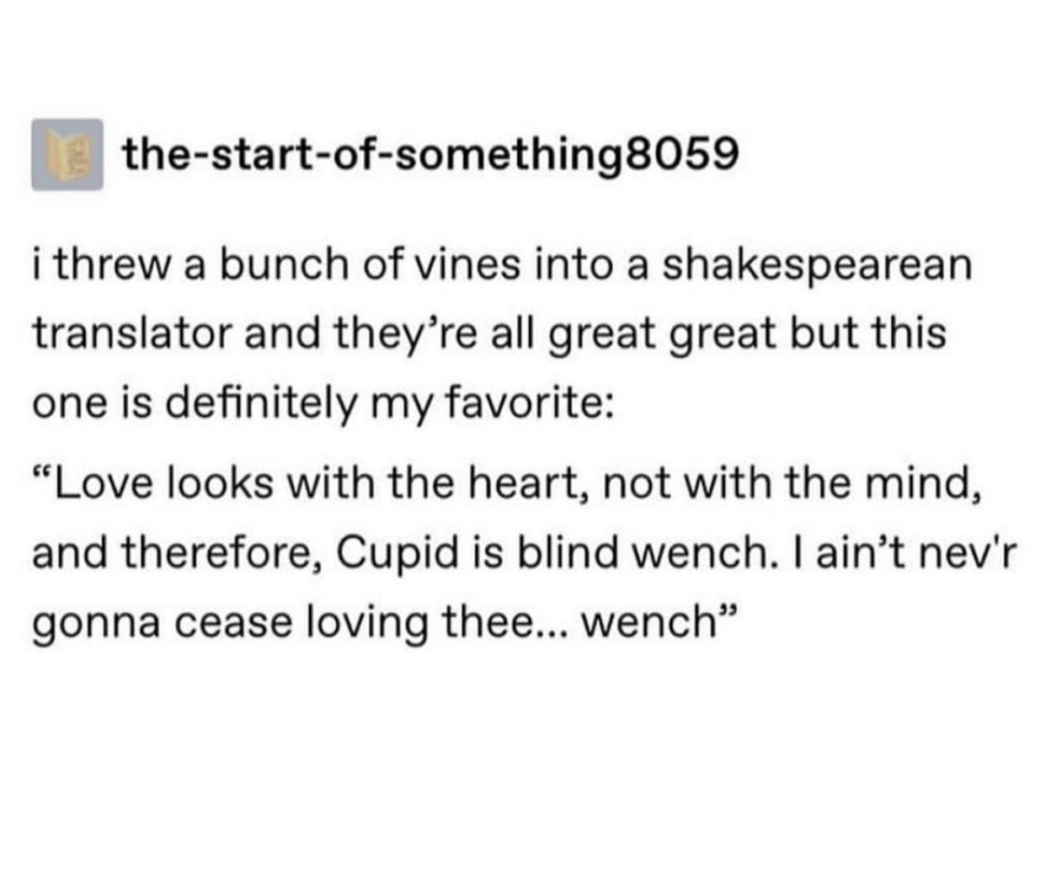
Task: Click the word "definitely" in the post
Action: click(260, 405)
